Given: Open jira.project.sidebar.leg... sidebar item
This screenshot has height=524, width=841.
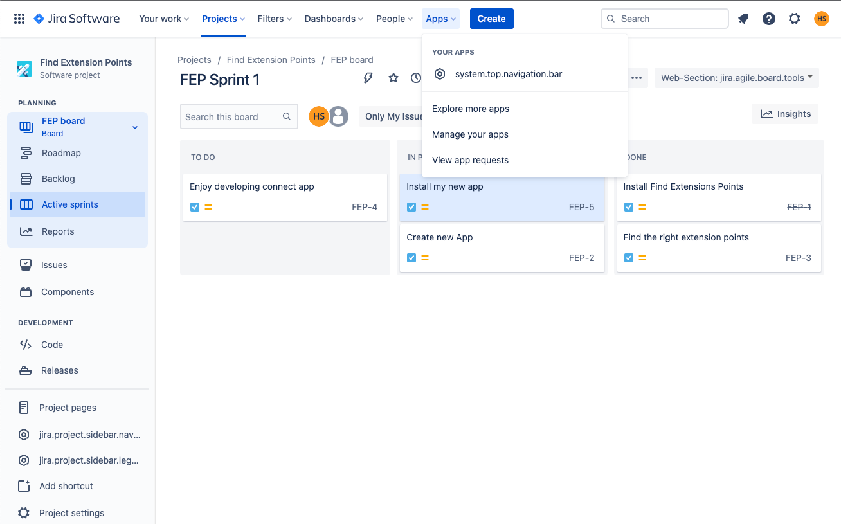Looking at the screenshot, I should coord(77,460).
